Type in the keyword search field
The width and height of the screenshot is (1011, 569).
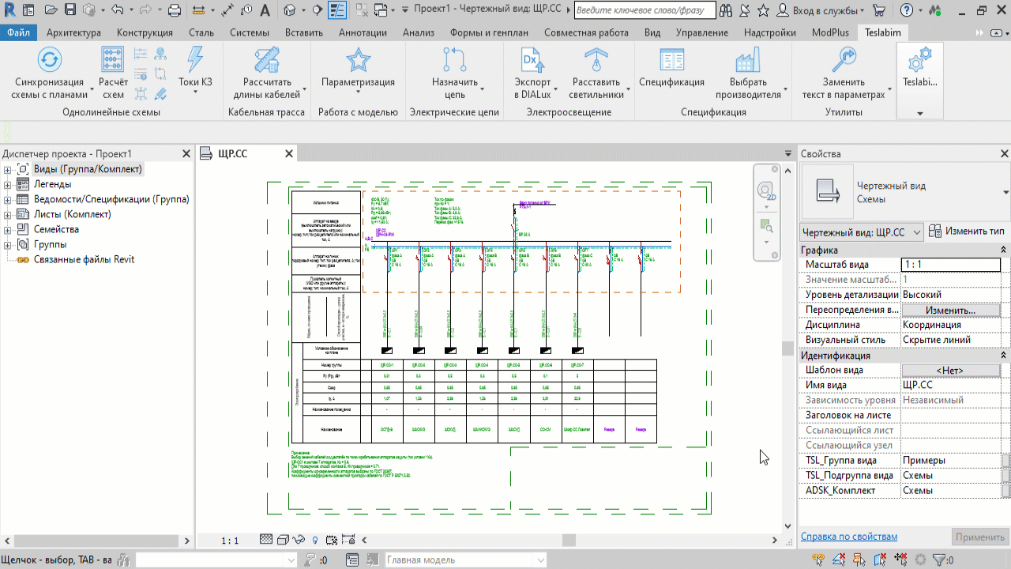(x=645, y=10)
